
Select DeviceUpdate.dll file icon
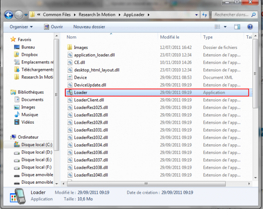tap(70, 85)
